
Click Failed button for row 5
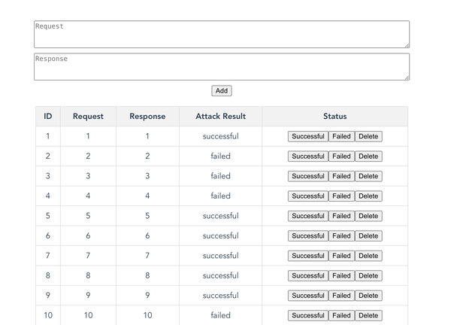point(341,216)
